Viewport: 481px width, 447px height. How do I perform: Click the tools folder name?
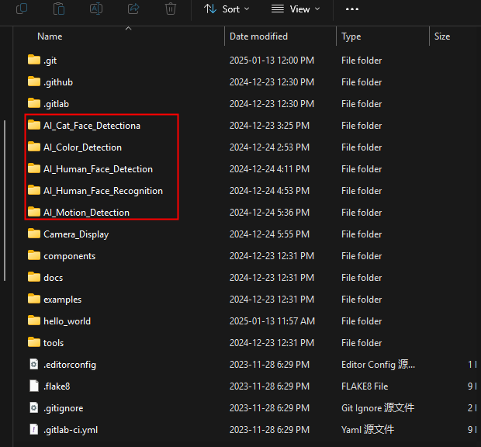(x=54, y=343)
